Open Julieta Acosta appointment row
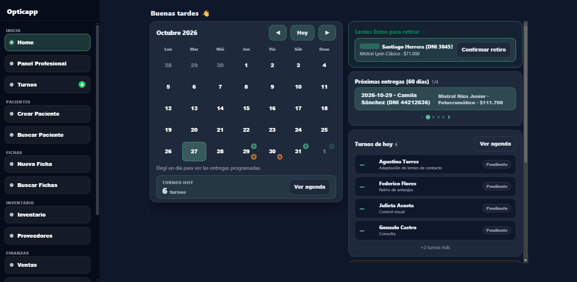 (435, 209)
